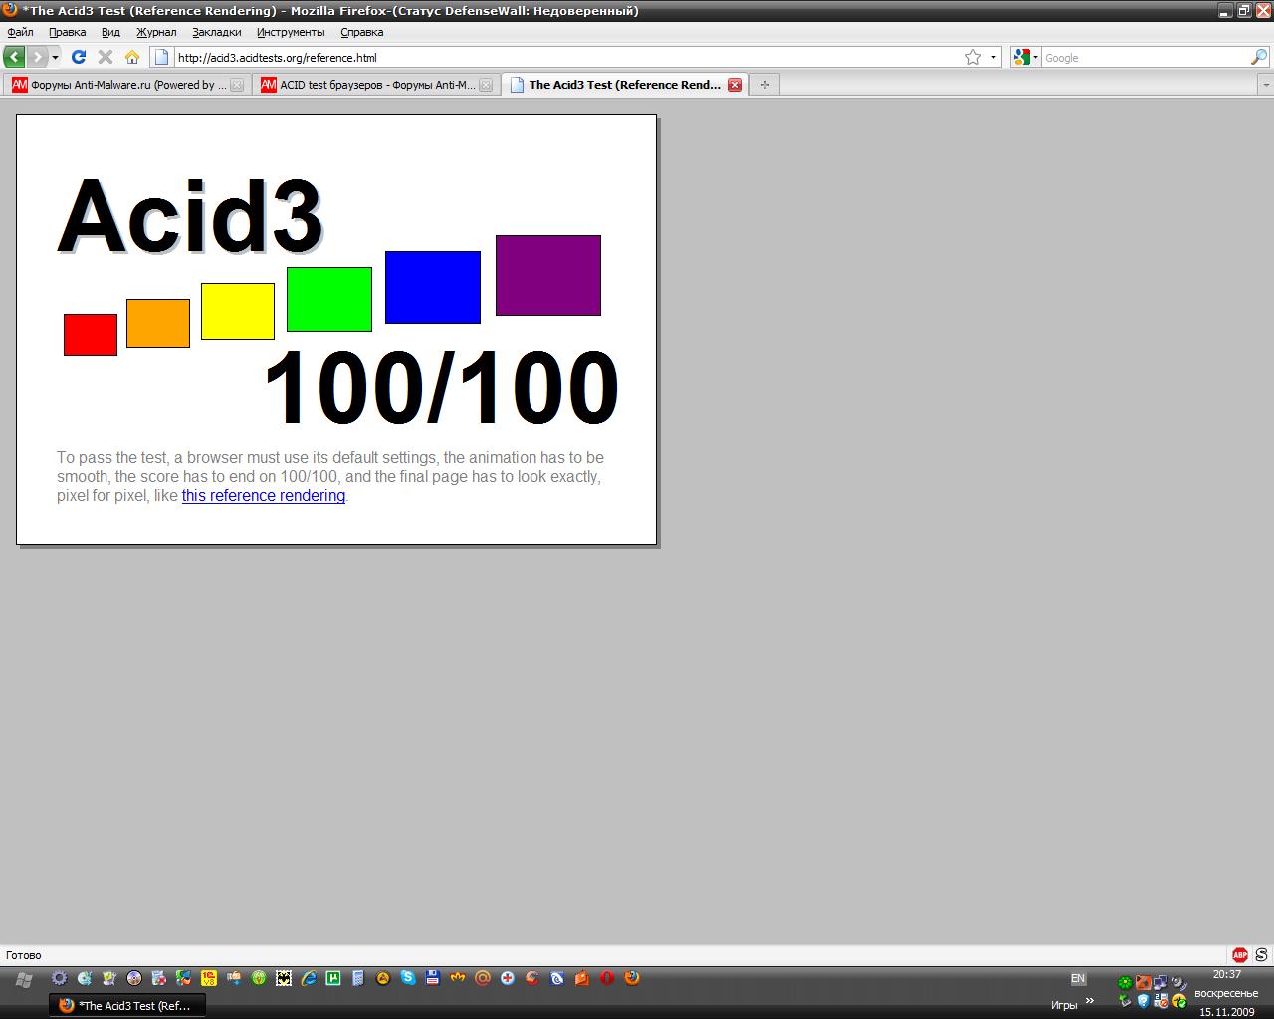The width and height of the screenshot is (1274, 1019).
Task: Launch Skype from quick launch
Action: pos(408,978)
